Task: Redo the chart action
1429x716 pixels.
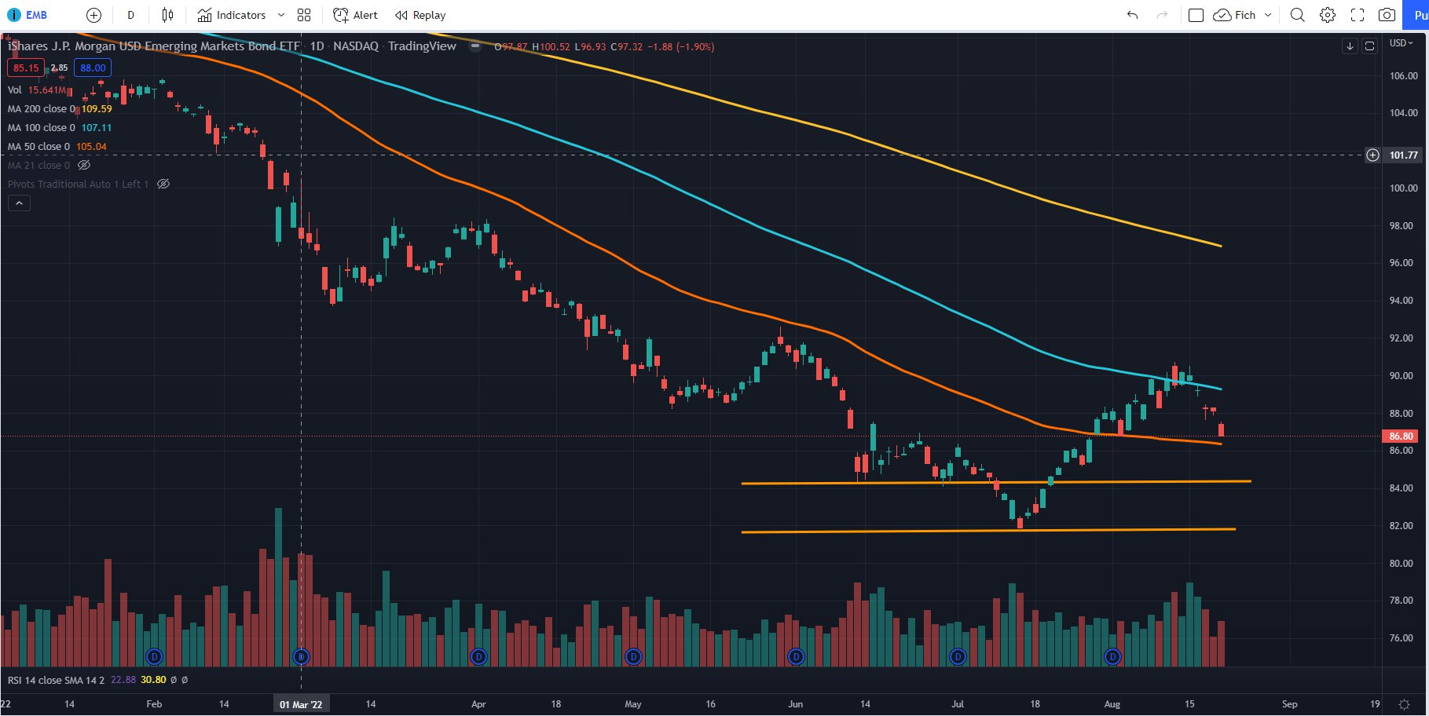Action: [1162, 15]
